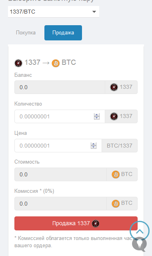Click the 1337 coin icon in heading

tap(18, 63)
